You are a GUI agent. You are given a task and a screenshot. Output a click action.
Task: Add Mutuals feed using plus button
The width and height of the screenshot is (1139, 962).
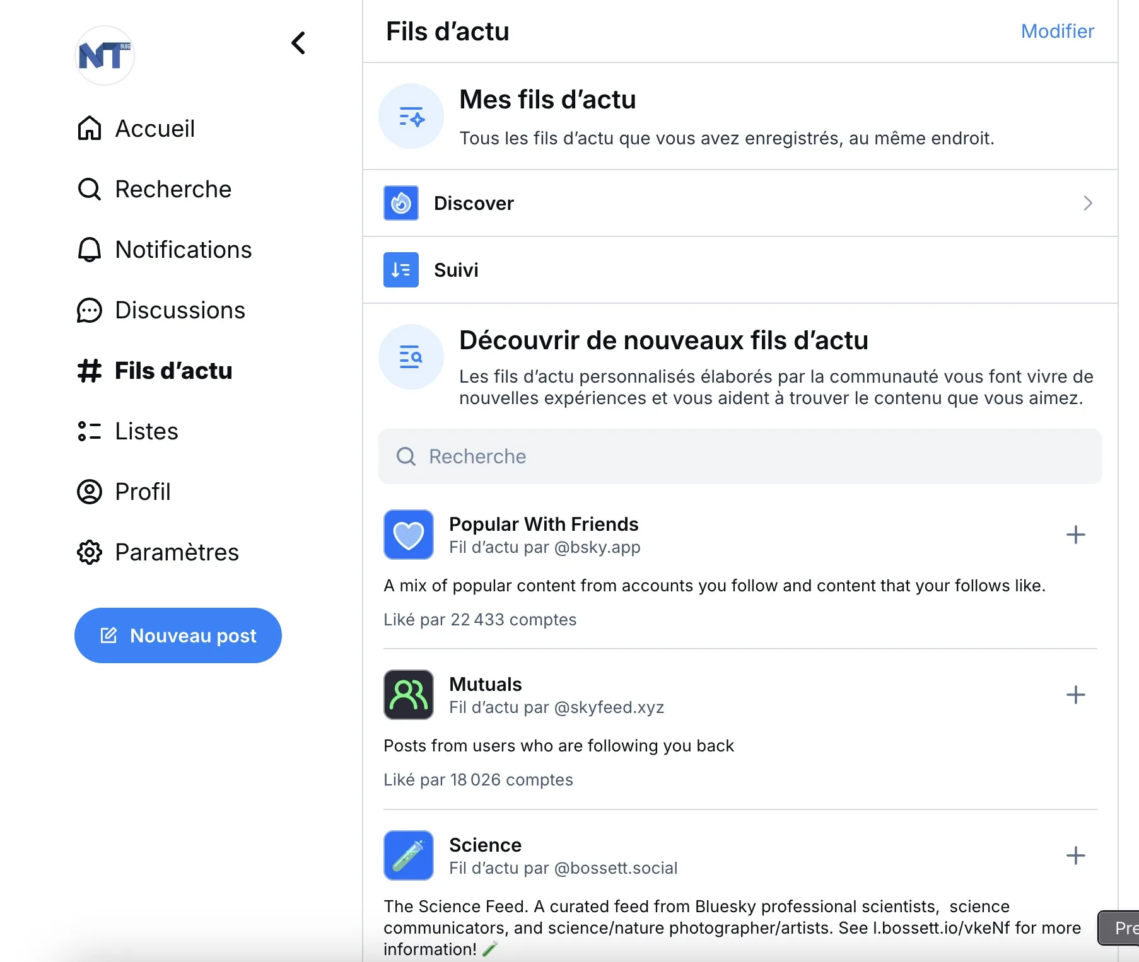coord(1075,695)
